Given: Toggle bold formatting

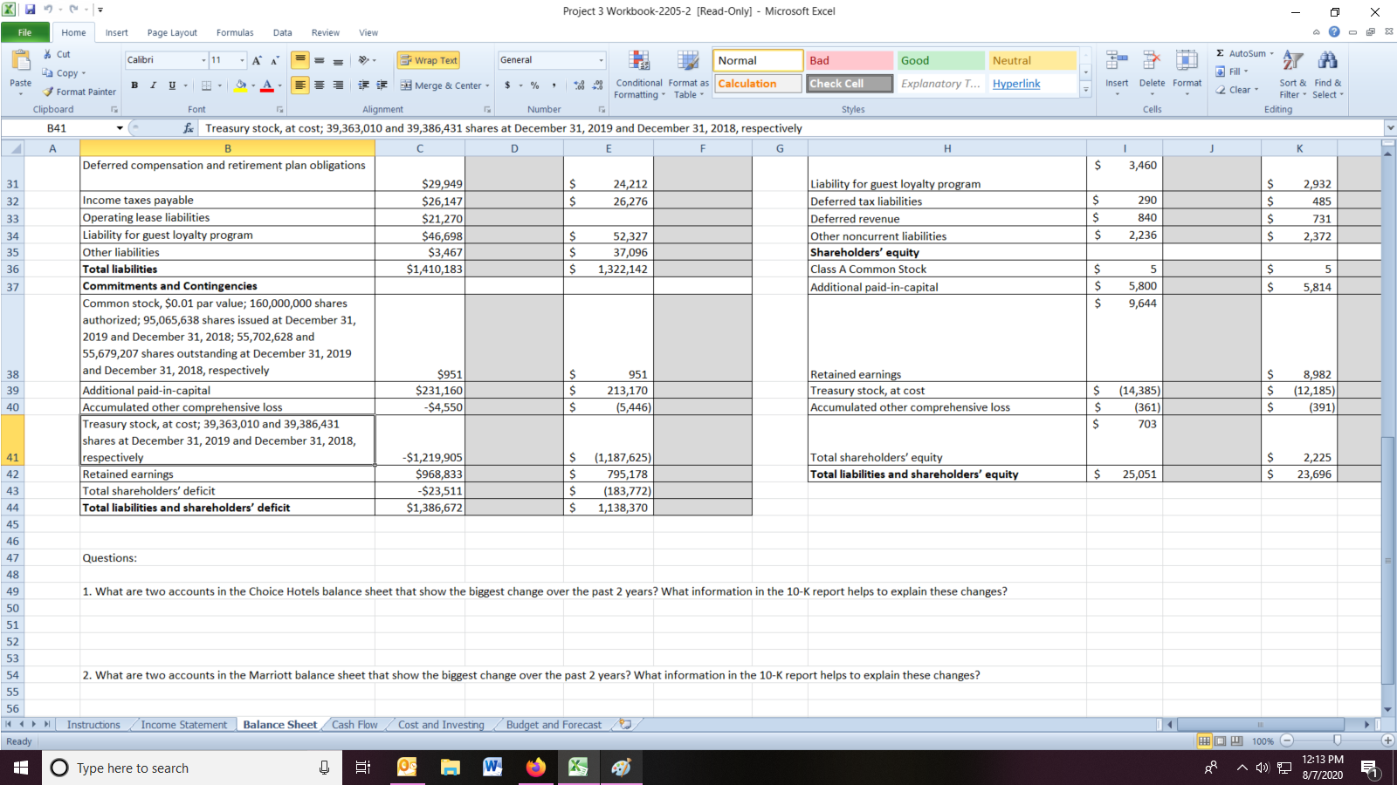Looking at the screenshot, I should pyautogui.click(x=134, y=86).
